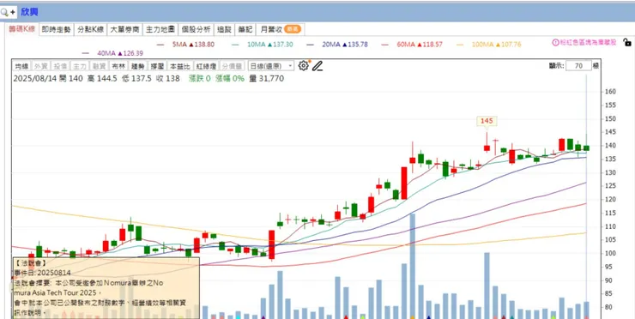Click the magnifier plus stock search icon
The image size is (635, 319).
pos(8,12)
